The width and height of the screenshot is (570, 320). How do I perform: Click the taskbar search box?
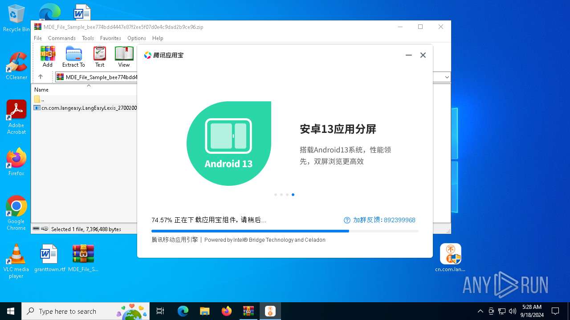[x=85, y=311]
